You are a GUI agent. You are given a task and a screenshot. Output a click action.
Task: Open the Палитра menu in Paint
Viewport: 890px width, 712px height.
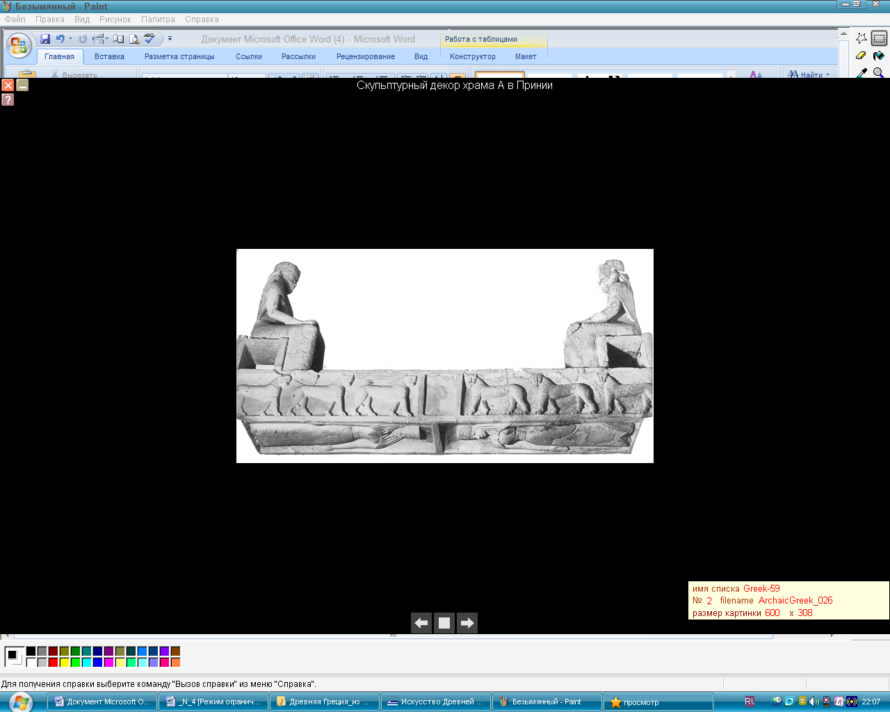coord(158,19)
